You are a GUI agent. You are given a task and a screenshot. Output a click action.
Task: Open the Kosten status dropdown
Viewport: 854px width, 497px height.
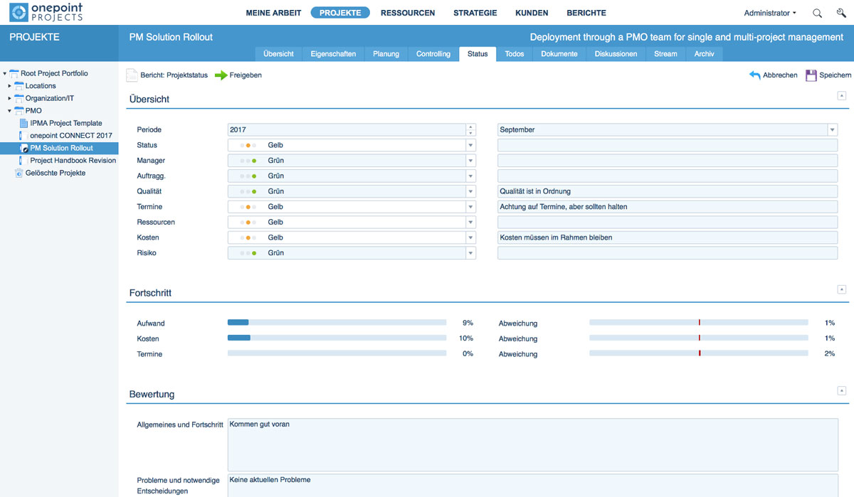pyautogui.click(x=470, y=237)
